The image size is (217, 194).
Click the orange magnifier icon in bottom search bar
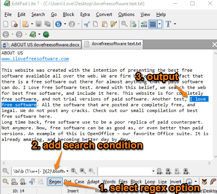coord(6,181)
